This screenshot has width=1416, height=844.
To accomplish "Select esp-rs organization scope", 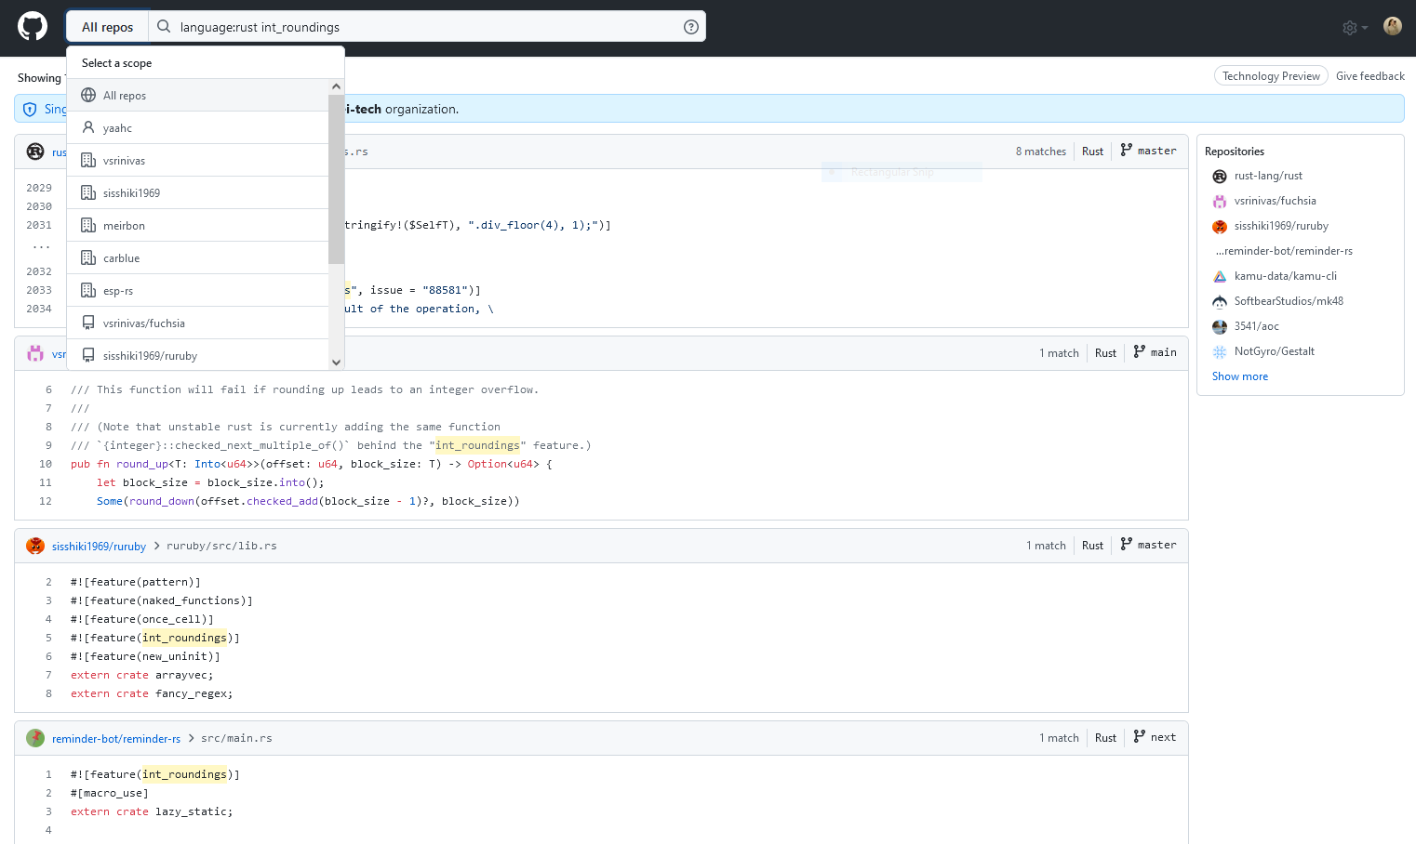I will coord(198,290).
